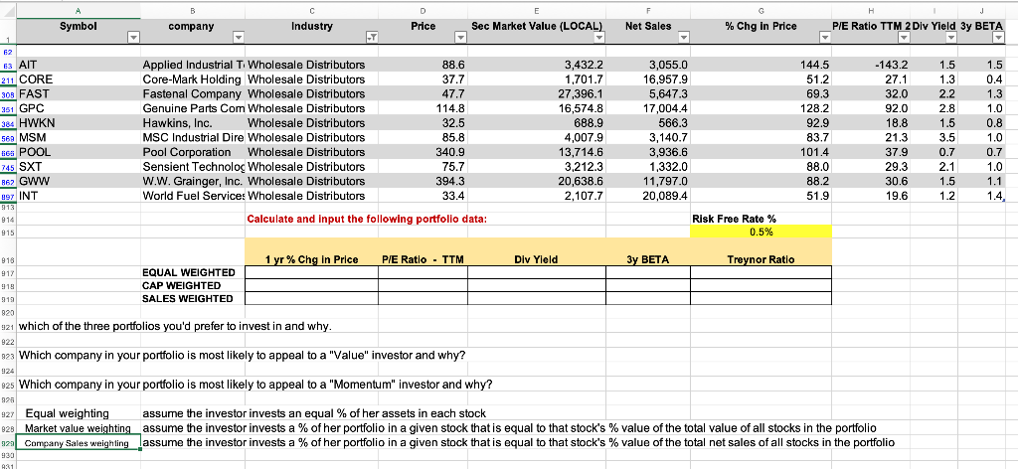Click the EQUAL WEIGHTED row label
Screen dimensions: 1018x469
190,272
